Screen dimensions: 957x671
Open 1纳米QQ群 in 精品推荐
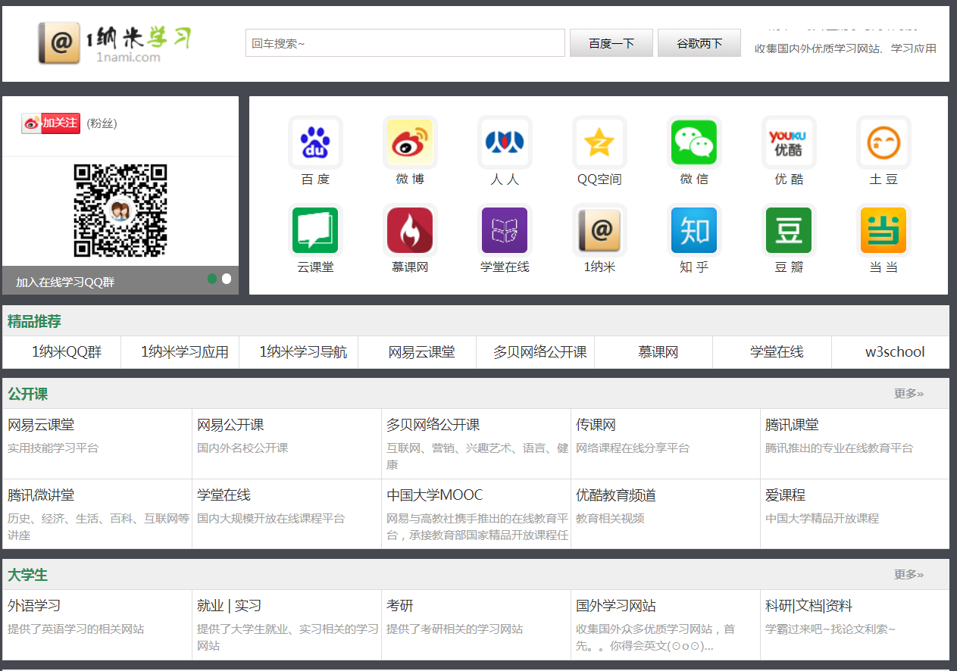coord(66,352)
